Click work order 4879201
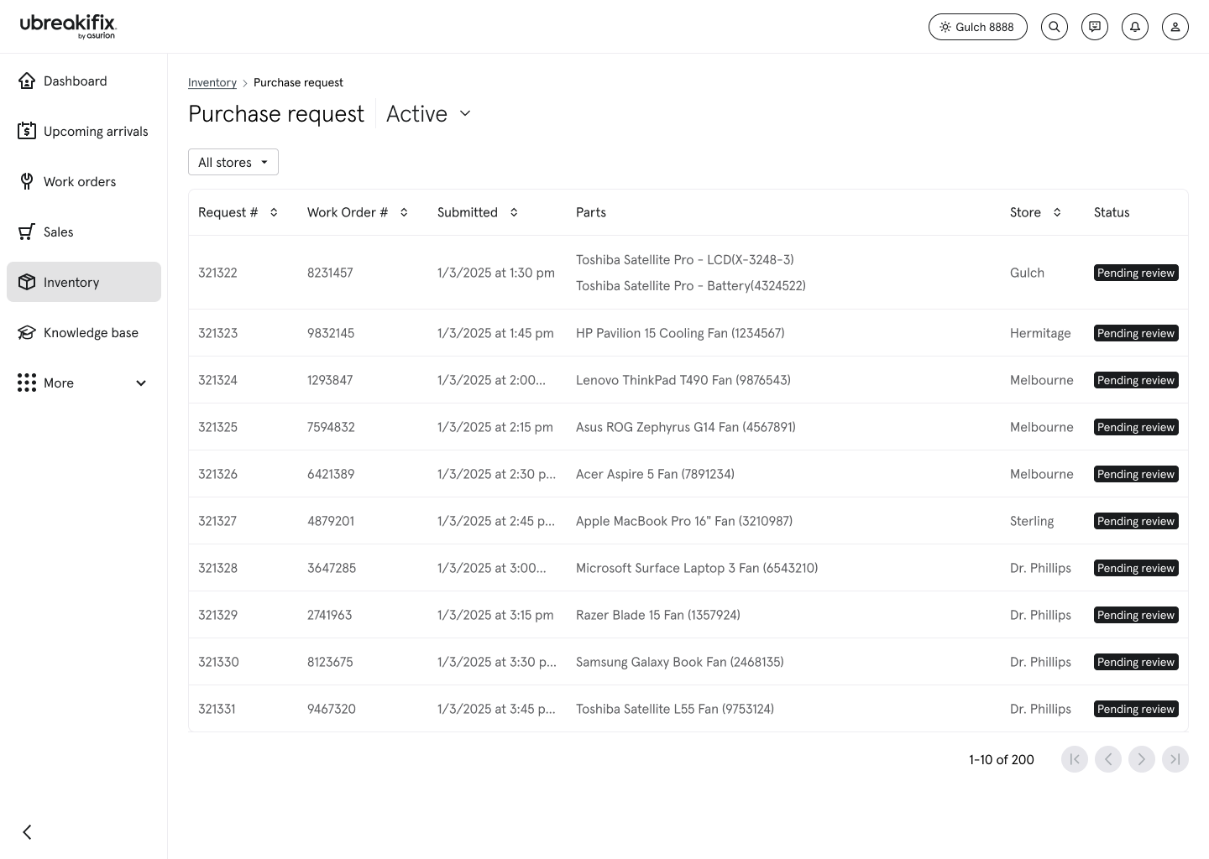 pyautogui.click(x=331, y=521)
